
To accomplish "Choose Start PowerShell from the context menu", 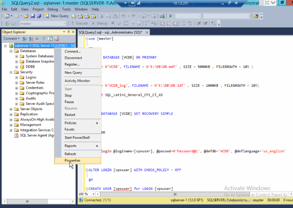I will [x=78, y=138].
